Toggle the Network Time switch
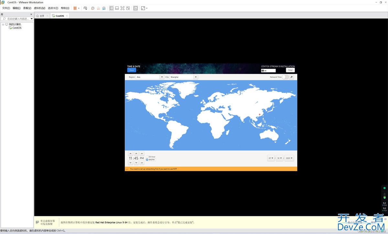The image size is (388, 234). [x=285, y=77]
